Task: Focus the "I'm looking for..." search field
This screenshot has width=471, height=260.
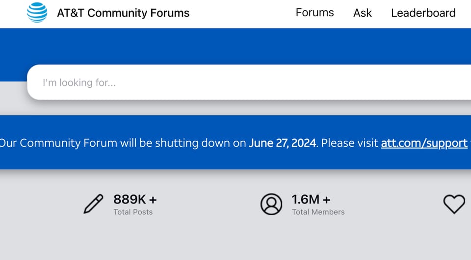Action: point(249,82)
